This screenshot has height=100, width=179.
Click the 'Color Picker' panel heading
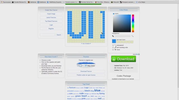124,10
